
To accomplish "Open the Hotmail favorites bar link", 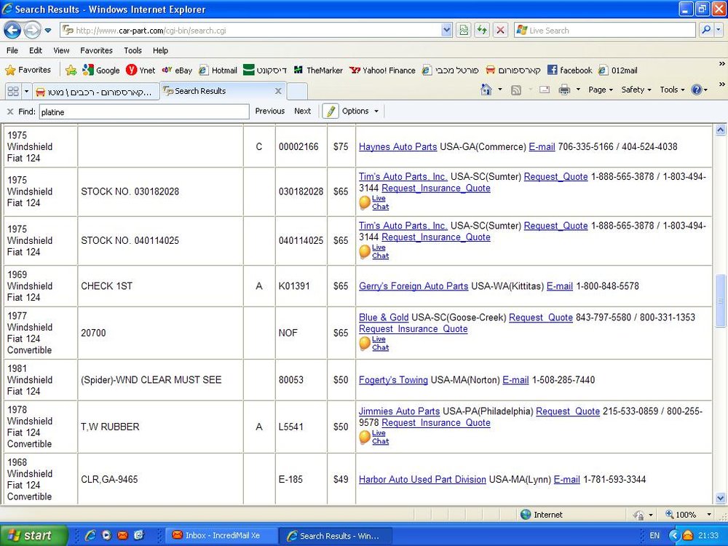I will (x=218, y=70).
